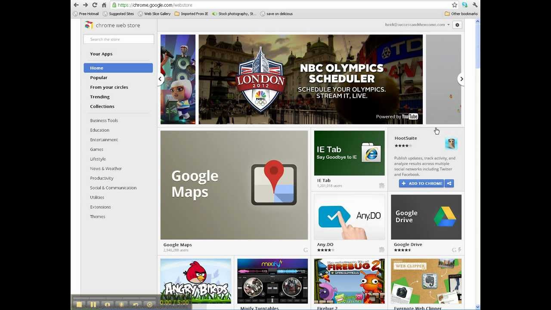Cancel the recording with the X icon
The width and height of the screenshot is (551, 310).
149,304
